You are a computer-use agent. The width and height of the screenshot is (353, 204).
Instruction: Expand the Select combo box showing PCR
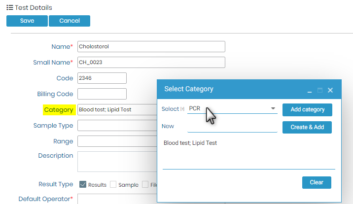(232, 108)
